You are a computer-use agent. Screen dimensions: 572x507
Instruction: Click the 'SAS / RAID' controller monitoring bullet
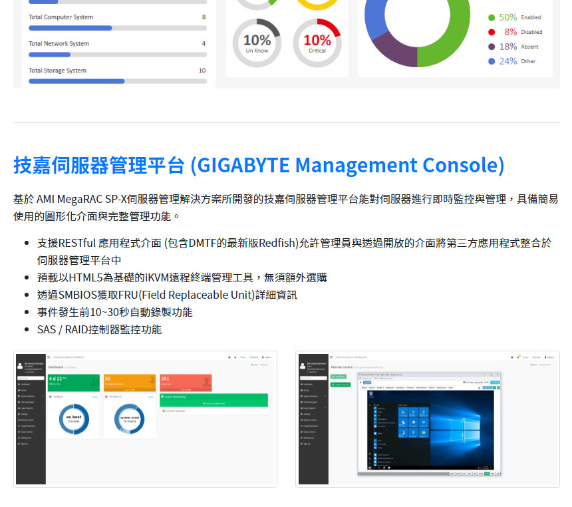pos(99,329)
